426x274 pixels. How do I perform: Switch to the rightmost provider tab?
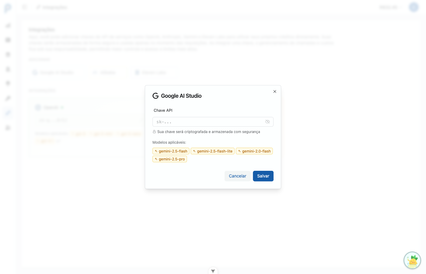coord(154,72)
